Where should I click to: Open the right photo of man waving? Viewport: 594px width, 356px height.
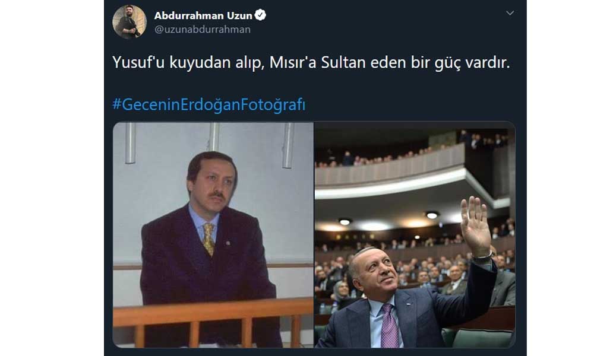(415, 234)
